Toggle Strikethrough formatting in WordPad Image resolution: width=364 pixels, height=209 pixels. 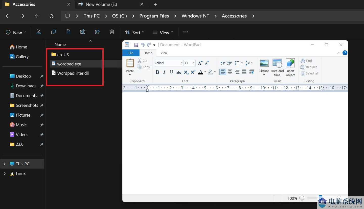(x=179, y=72)
